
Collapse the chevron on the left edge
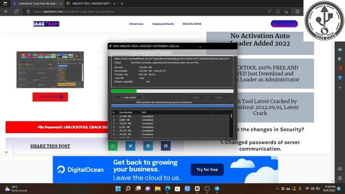(x=6, y=152)
